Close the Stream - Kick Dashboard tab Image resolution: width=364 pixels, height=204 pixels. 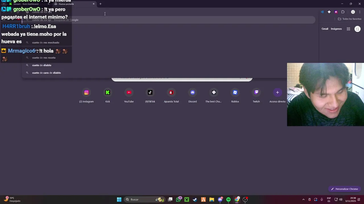[x=48, y=4]
